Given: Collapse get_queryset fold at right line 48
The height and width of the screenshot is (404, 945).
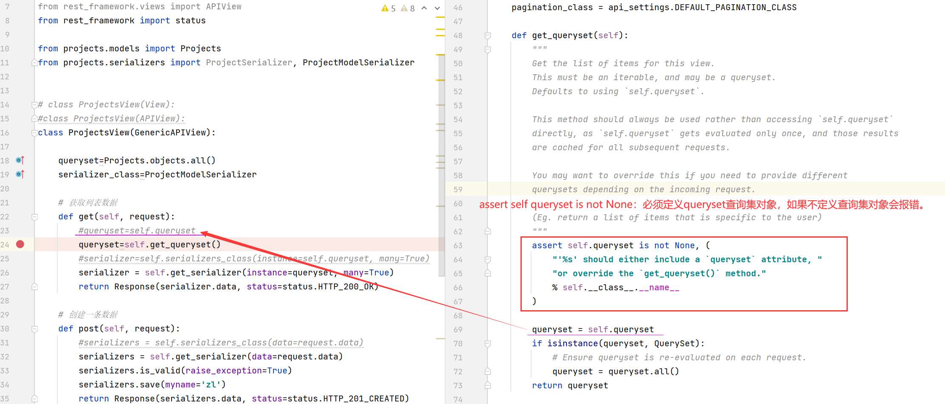Looking at the screenshot, I should [488, 36].
